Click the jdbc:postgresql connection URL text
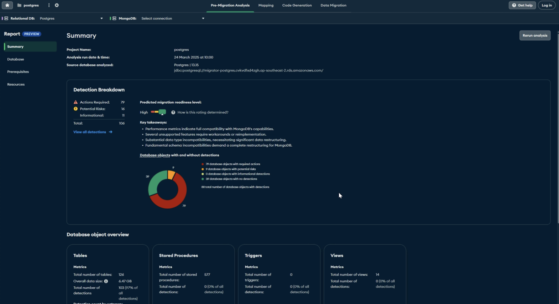This screenshot has height=304, width=559. click(249, 70)
